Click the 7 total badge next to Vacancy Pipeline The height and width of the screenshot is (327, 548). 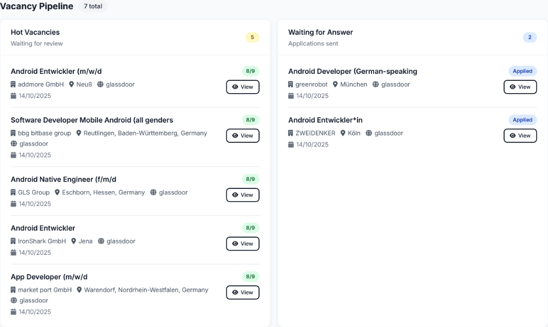click(x=92, y=6)
